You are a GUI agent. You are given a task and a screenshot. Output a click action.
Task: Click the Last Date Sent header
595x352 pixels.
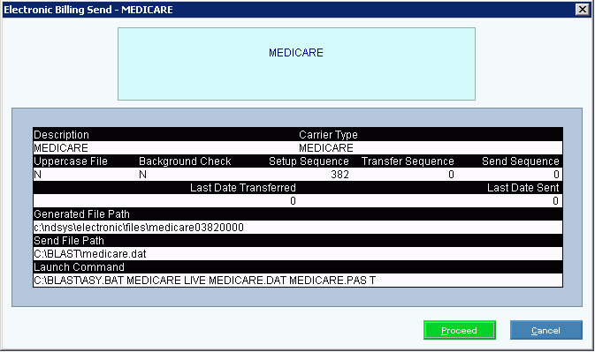pos(523,188)
